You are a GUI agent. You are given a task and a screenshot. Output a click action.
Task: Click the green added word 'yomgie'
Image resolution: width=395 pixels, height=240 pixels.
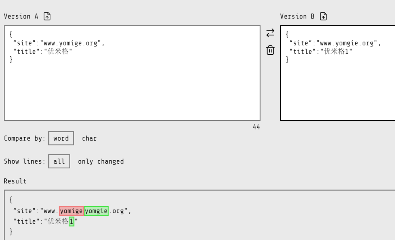pos(96,211)
